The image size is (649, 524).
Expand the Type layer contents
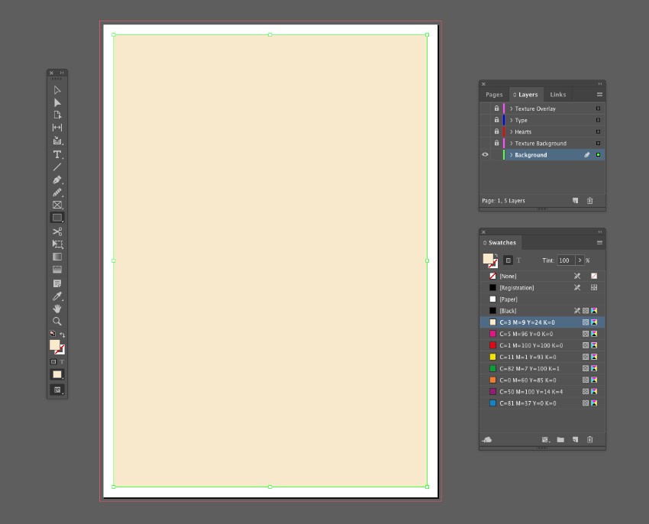click(511, 120)
